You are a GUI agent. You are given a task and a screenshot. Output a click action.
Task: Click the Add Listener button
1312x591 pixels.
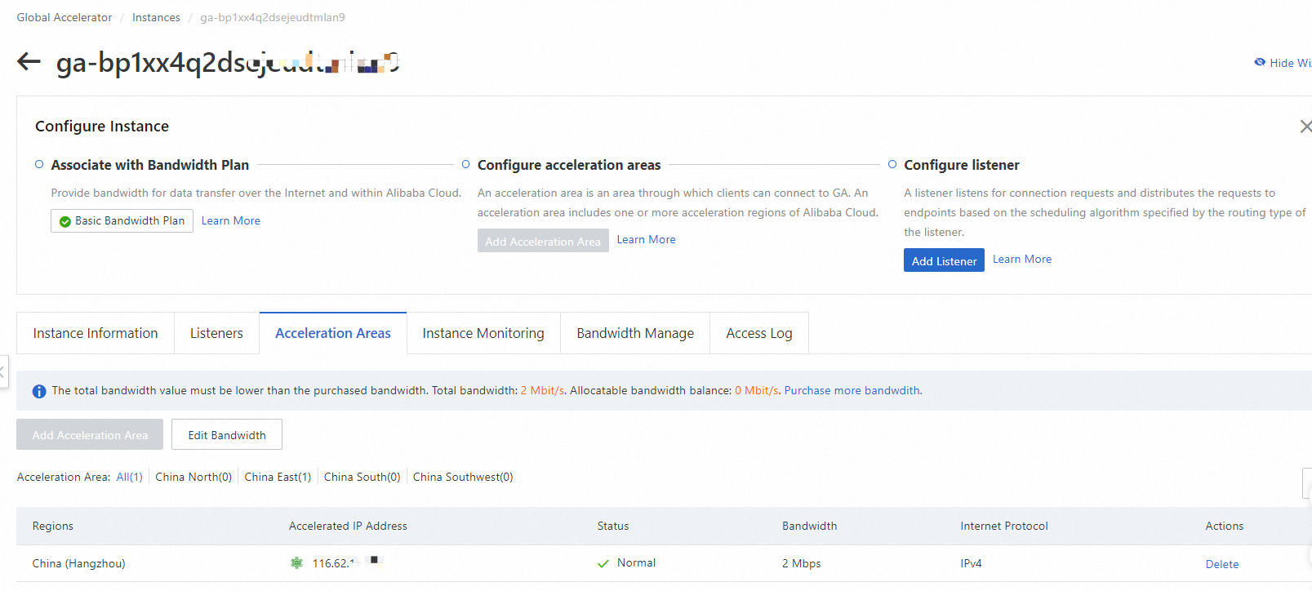(x=944, y=260)
